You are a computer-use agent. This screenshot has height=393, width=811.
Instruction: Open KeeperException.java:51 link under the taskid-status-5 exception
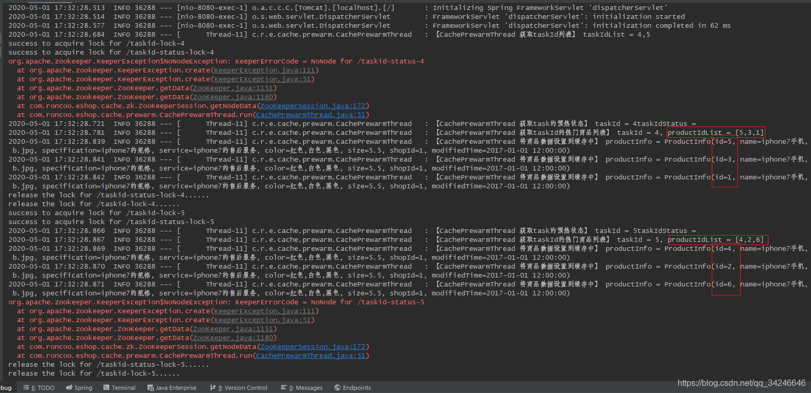point(262,320)
